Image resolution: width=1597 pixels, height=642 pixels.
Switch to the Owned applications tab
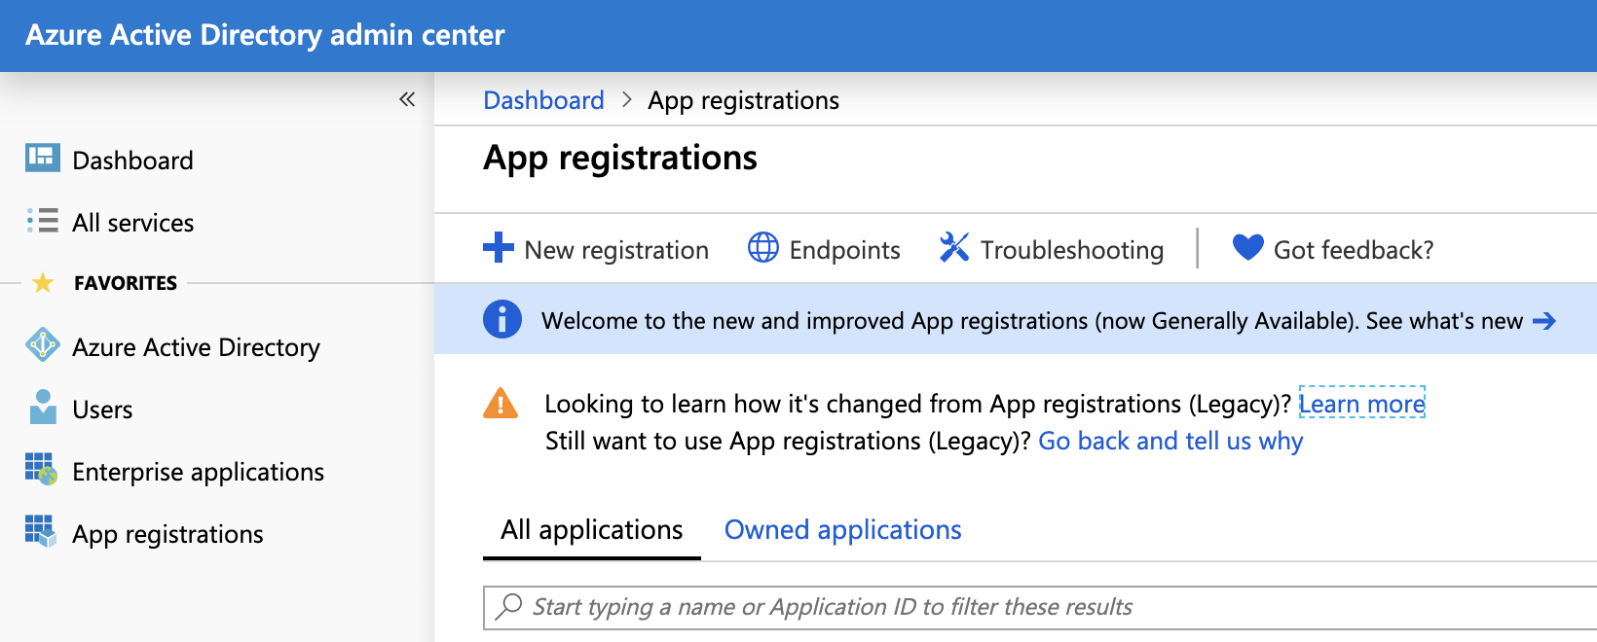[842, 530]
